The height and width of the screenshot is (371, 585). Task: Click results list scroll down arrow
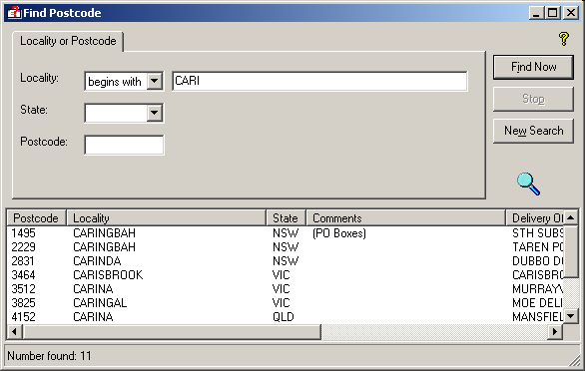[571, 316]
